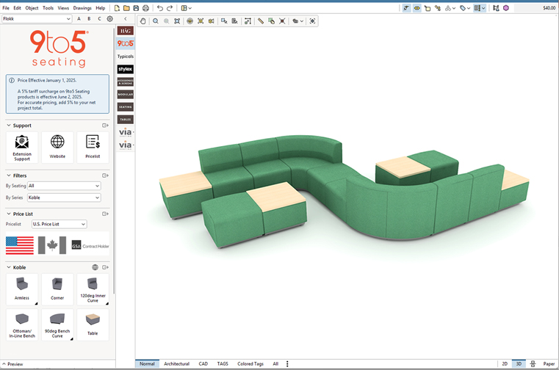Screen dimensions: 559x370
Task: Click the Print icon in toolbar
Action: pyautogui.click(x=145, y=8)
